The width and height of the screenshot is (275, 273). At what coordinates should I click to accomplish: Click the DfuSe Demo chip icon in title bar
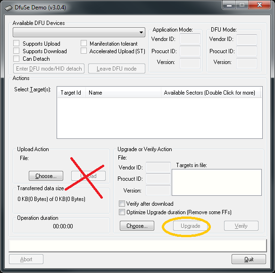tap(8, 8)
